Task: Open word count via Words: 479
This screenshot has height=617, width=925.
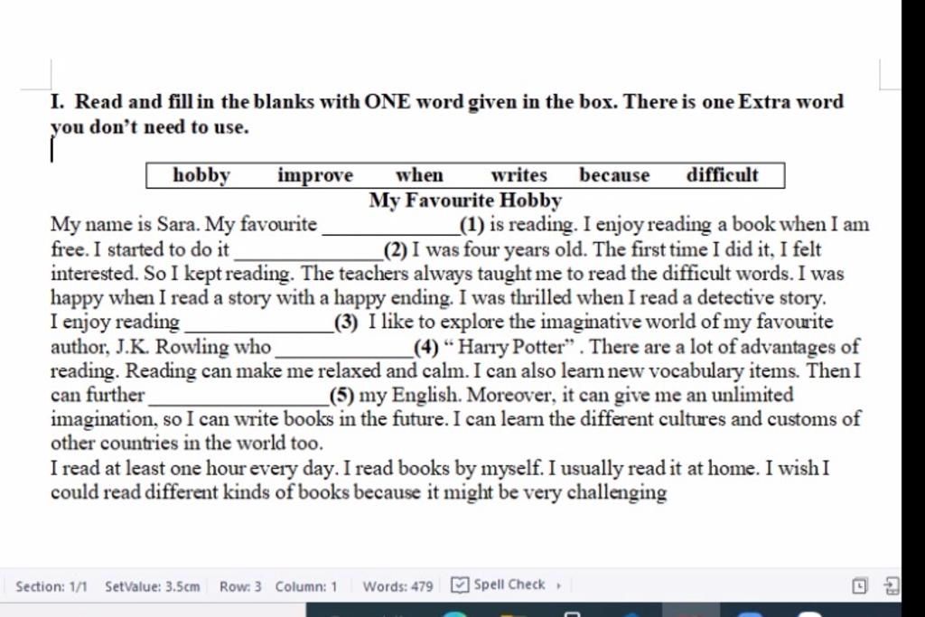Action: 397,586
